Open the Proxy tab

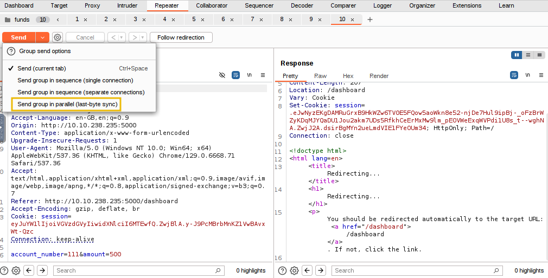point(92,5)
